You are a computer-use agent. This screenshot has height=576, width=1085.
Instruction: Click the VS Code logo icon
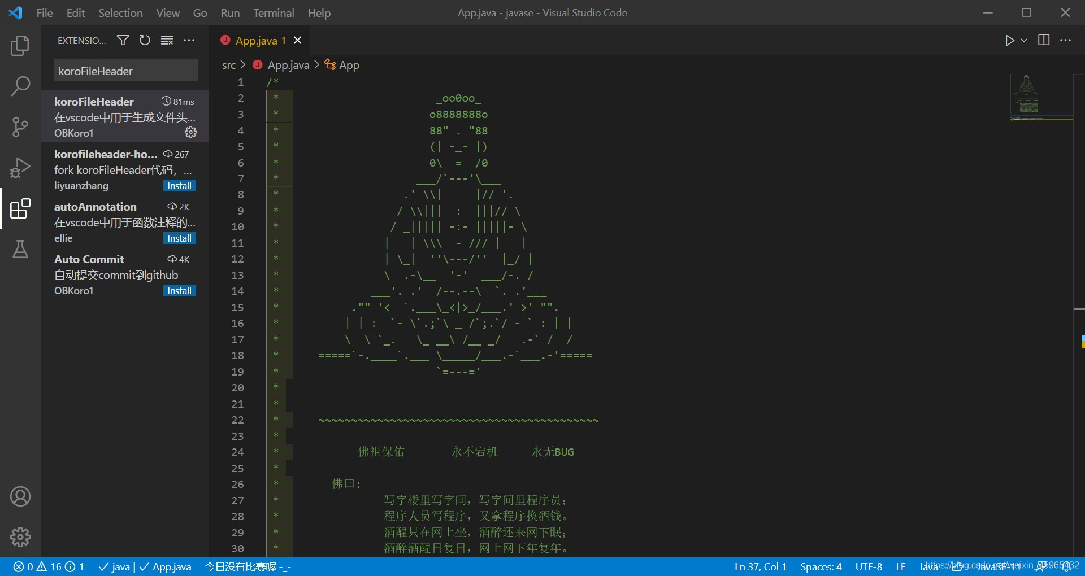pyautogui.click(x=15, y=12)
